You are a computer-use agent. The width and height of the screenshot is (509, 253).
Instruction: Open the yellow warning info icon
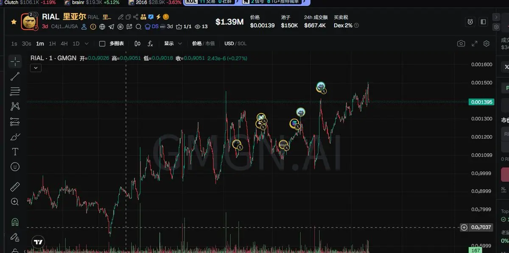click(x=93, y=26)
